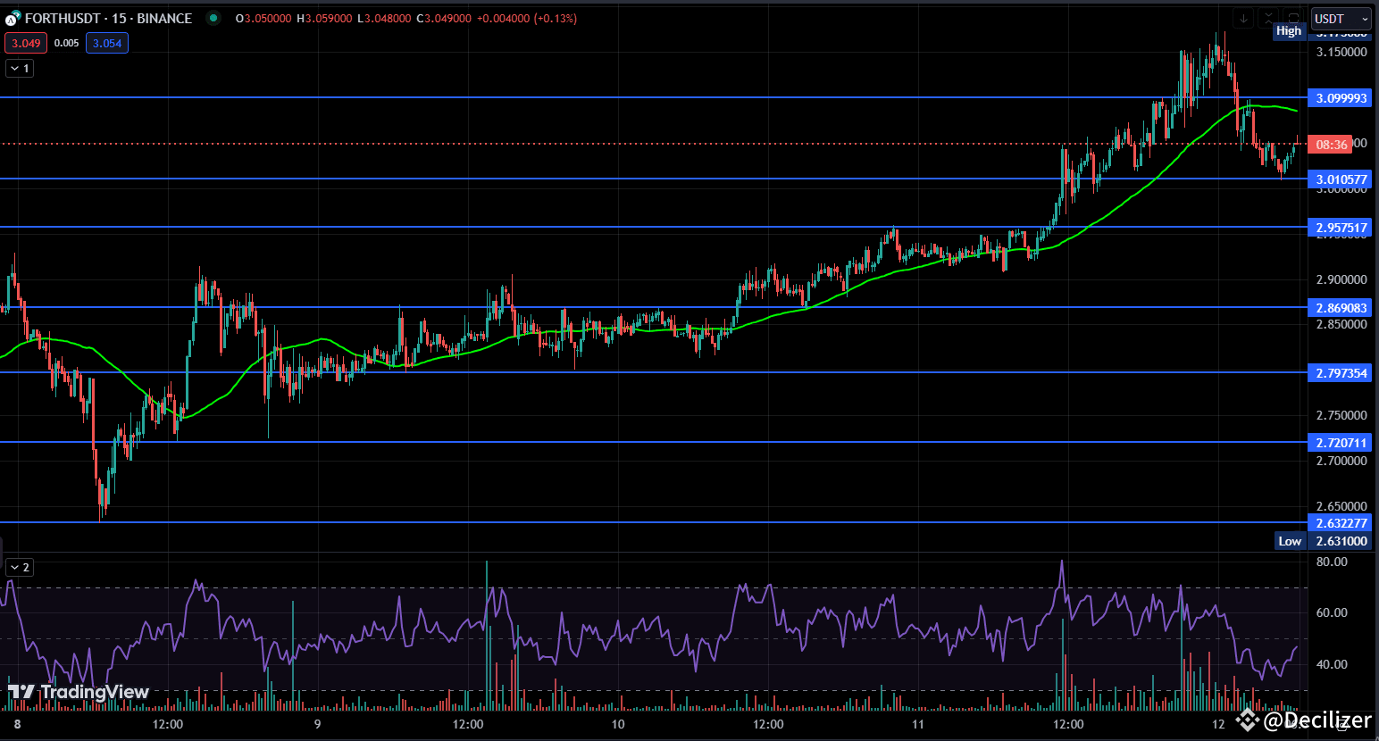Open symbol search via FORTHUSDT · 15 · BINANCE title
The height and width of the screenshot is (741, 1379).
point(108,18)
